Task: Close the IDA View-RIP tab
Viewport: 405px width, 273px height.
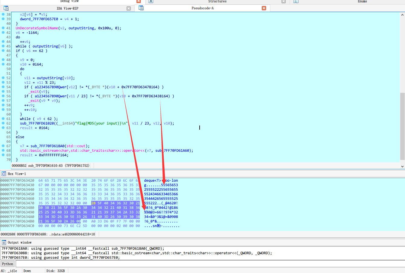Action: tap(129, 8)
